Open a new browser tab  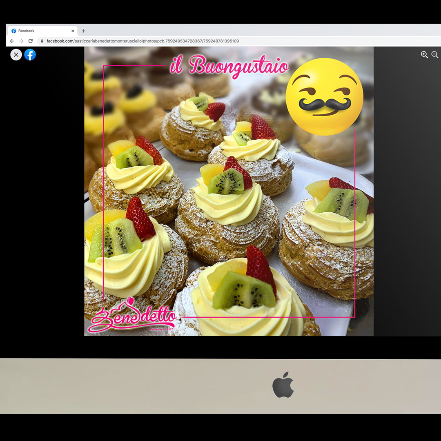pos(84,31)
